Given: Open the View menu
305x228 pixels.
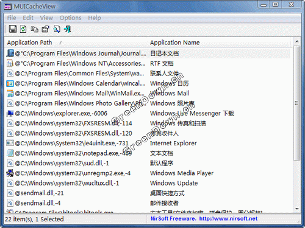Looking at the screenshot, I should 46,18.
